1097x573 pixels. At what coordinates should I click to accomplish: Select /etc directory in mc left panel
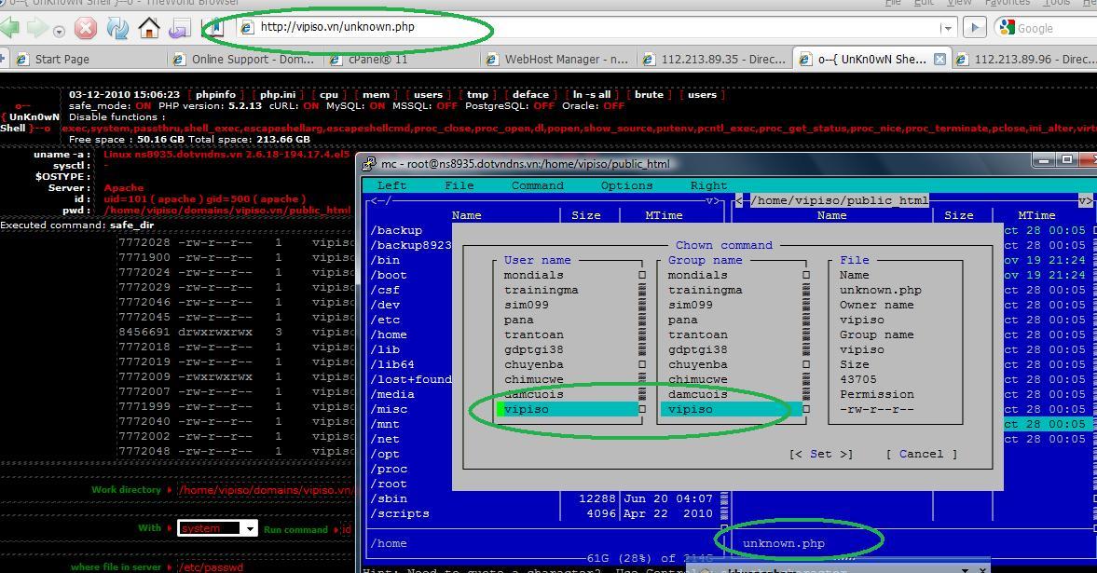click(385, 320)
